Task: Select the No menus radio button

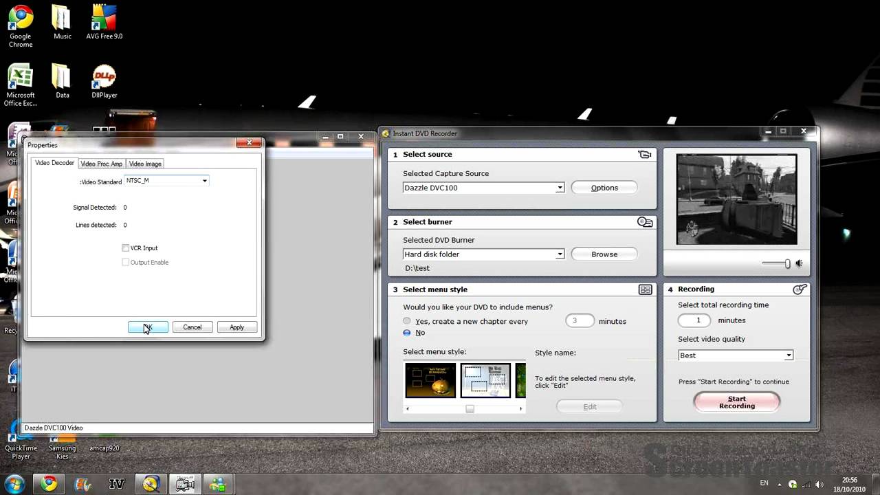Action: pos(407,333)
